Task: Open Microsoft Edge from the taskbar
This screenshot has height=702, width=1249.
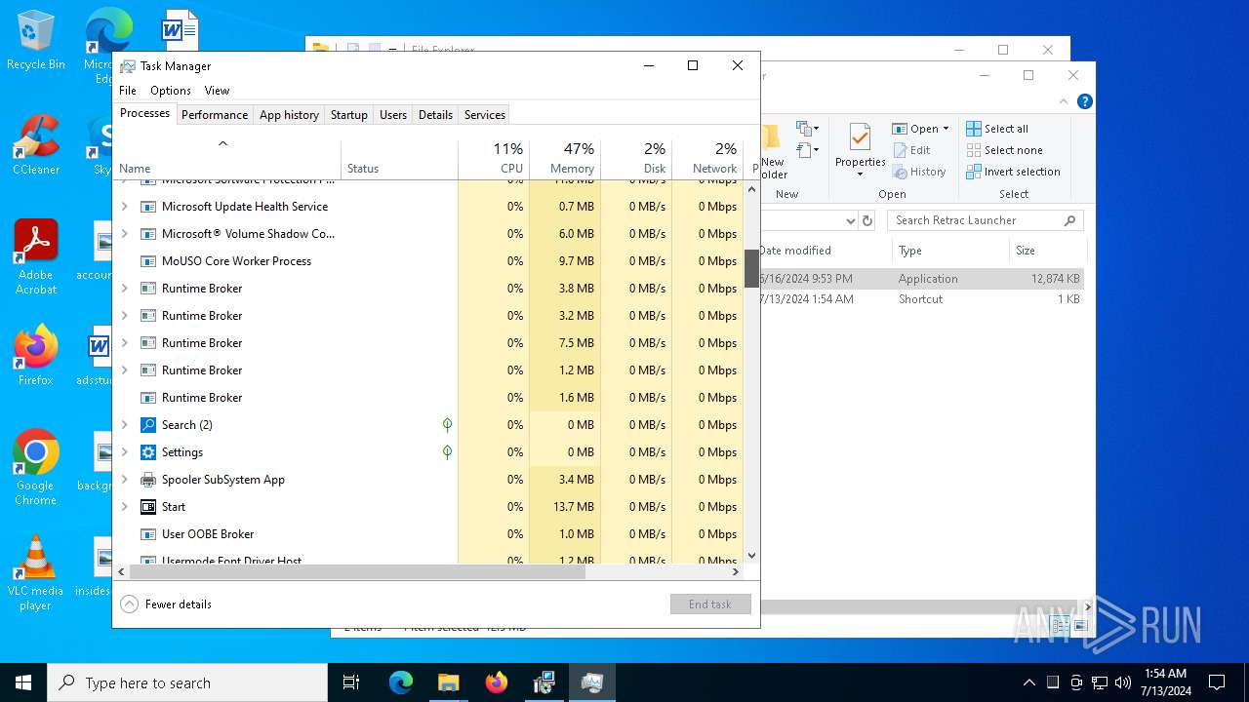Action: pos(401,682)
